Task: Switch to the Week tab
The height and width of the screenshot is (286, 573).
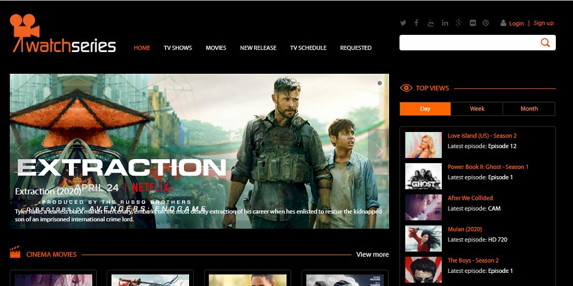Action: coord(477,109)
